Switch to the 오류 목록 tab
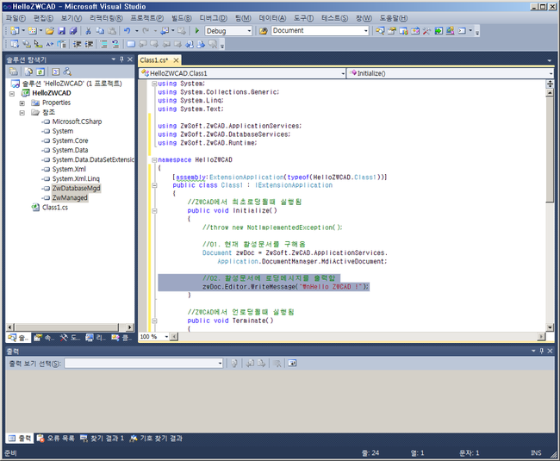 pyautogui.click(x=56, y=438)
